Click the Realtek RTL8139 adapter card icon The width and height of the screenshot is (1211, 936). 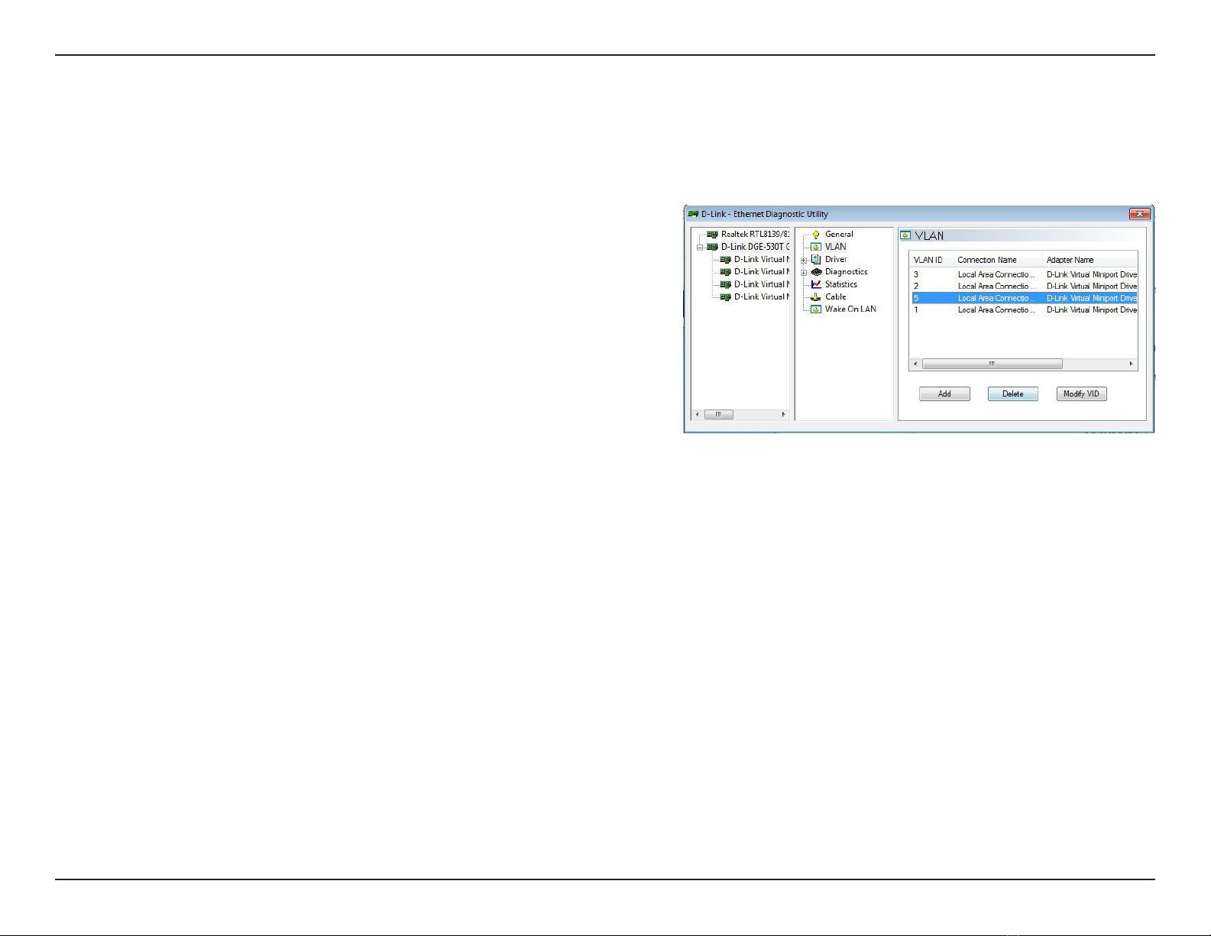click(712, 235)
